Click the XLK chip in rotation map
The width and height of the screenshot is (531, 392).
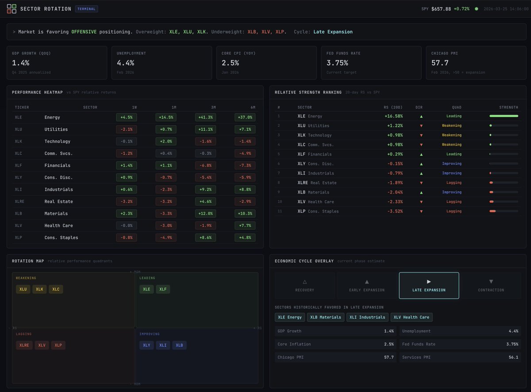tap(39, 289)
